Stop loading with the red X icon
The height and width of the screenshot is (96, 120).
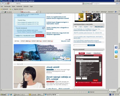(x=90, y=3)
